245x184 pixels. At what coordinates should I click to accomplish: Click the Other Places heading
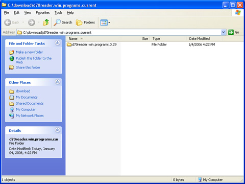point(20,82)
